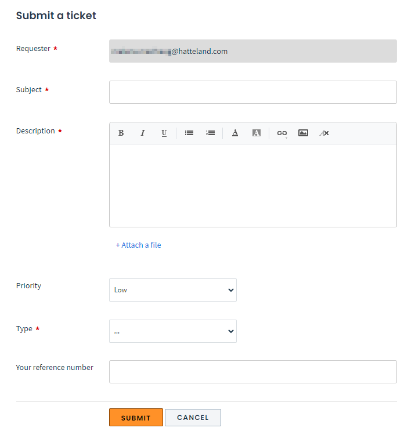Click the Subject input field
The image size is (415, 435).
click(252, 92)
